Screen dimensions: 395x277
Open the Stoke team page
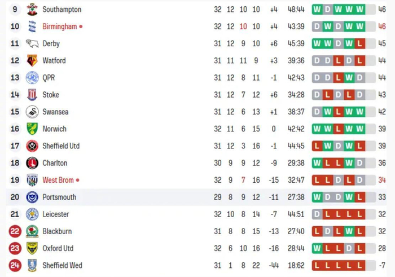[x=51, y=95]
